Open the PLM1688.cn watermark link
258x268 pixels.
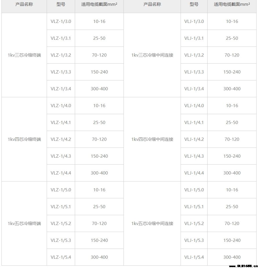(243, 266)
